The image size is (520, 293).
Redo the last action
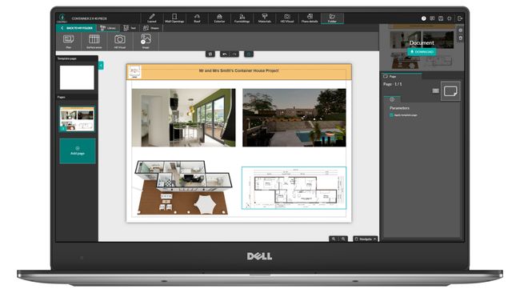coord(234,54)
